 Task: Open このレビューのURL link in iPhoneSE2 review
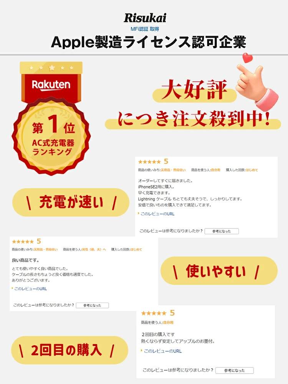[157, 214]
